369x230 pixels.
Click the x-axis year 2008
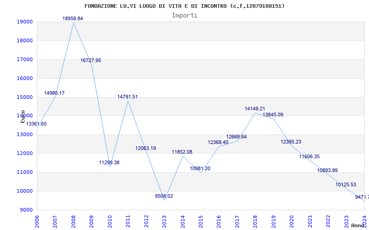click(x=73, y=221)
